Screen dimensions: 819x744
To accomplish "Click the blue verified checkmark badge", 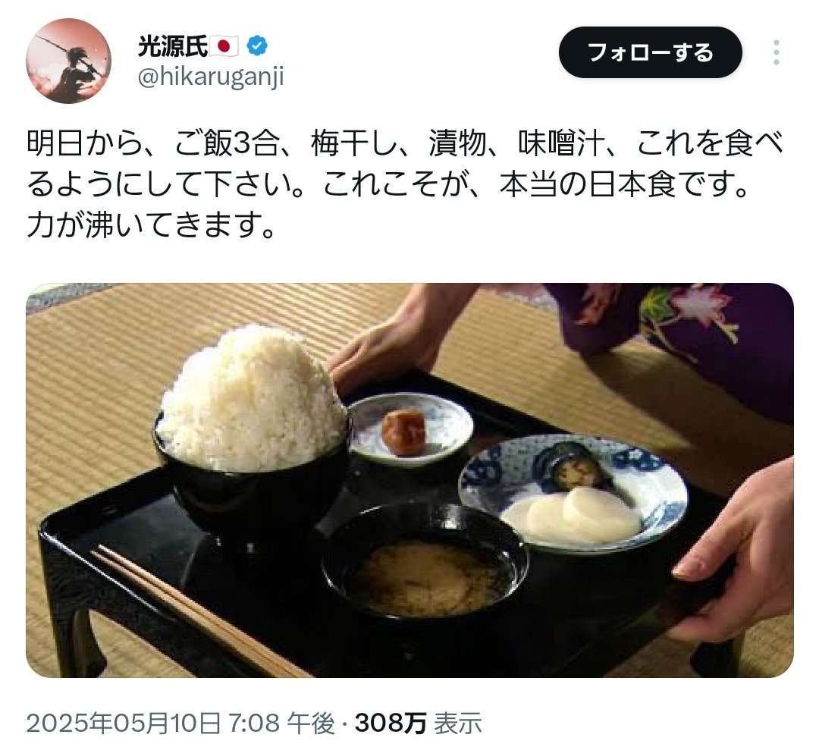I will tap(256, 46).
